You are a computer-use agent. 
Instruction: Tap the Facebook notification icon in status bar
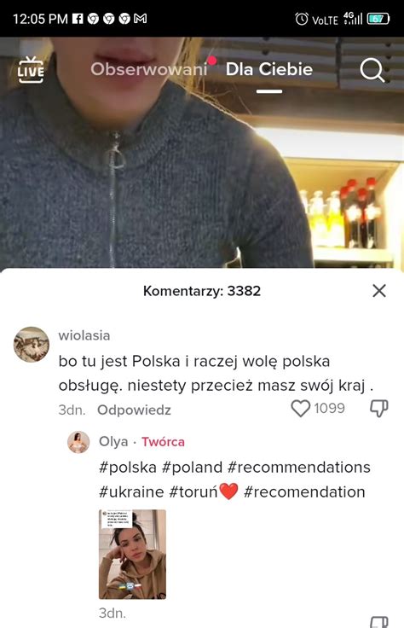[78, 19]
